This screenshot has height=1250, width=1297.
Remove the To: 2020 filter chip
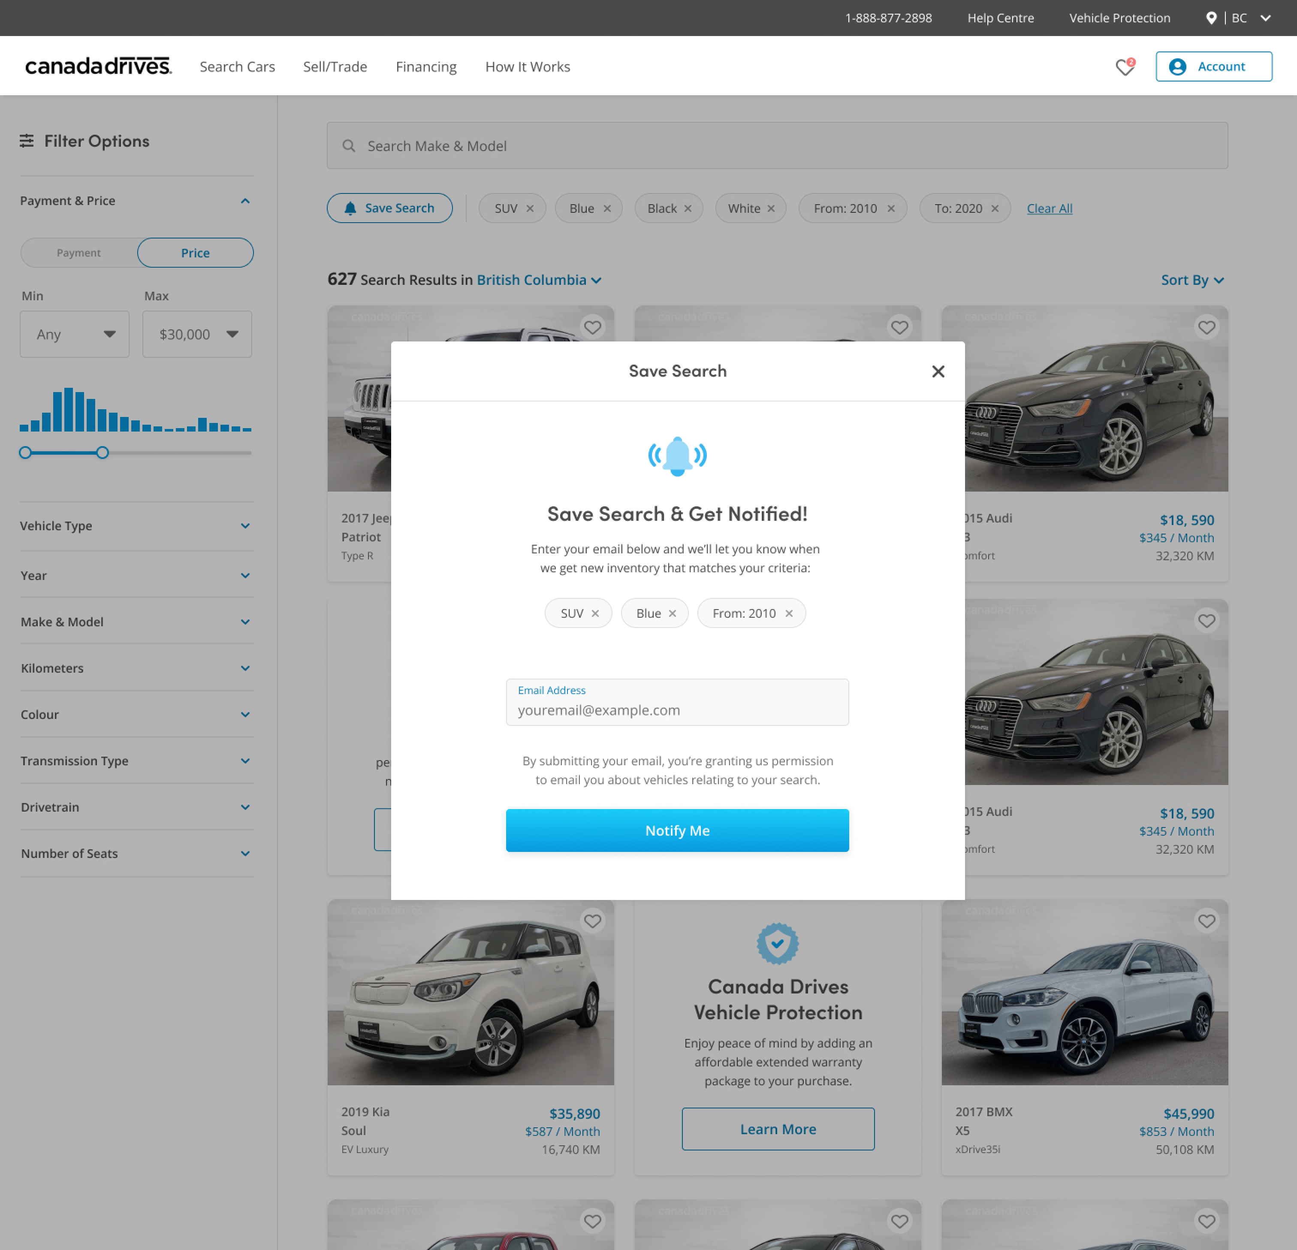tap(995, 208)
